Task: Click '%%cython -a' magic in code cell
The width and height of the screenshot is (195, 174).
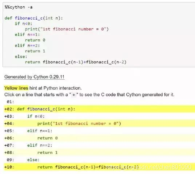Action: [19, 7]
